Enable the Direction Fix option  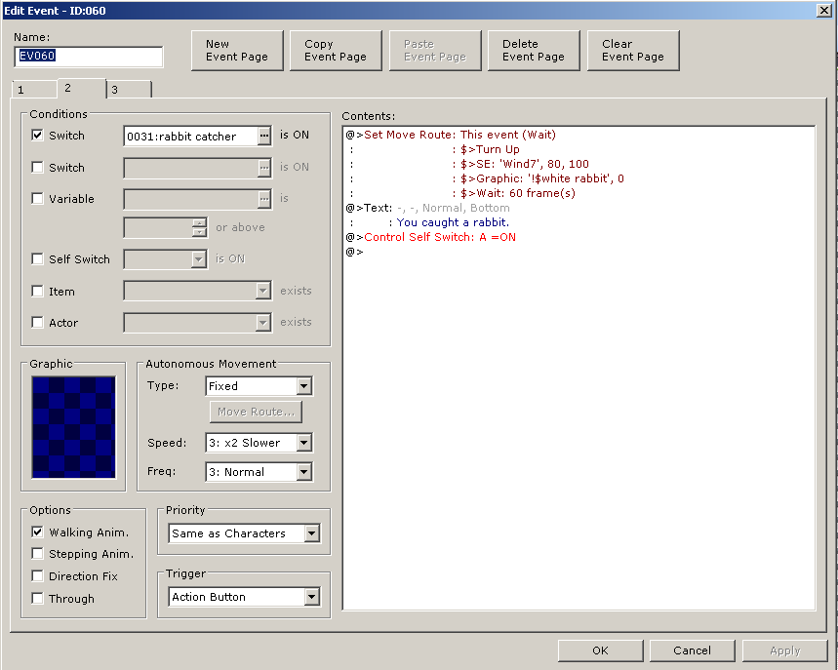[38, 576]
